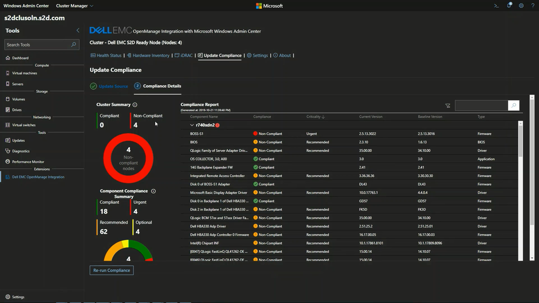
Task: Sort by the Criticality column header
Action: pos(316,117)
